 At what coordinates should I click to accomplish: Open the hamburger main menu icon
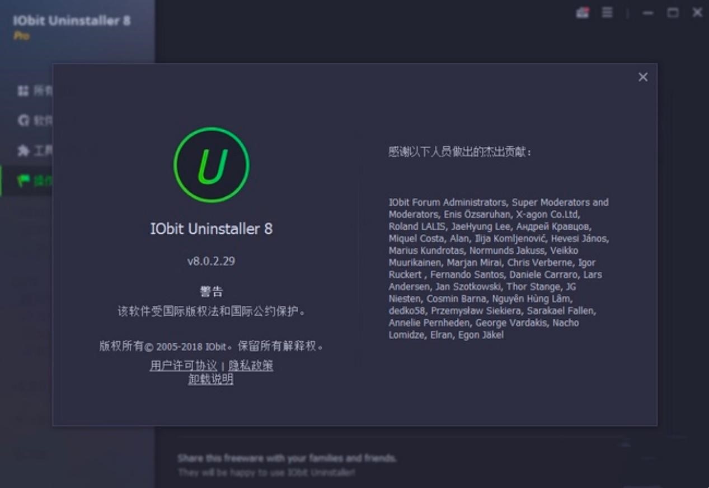click(x=606, y=12)
